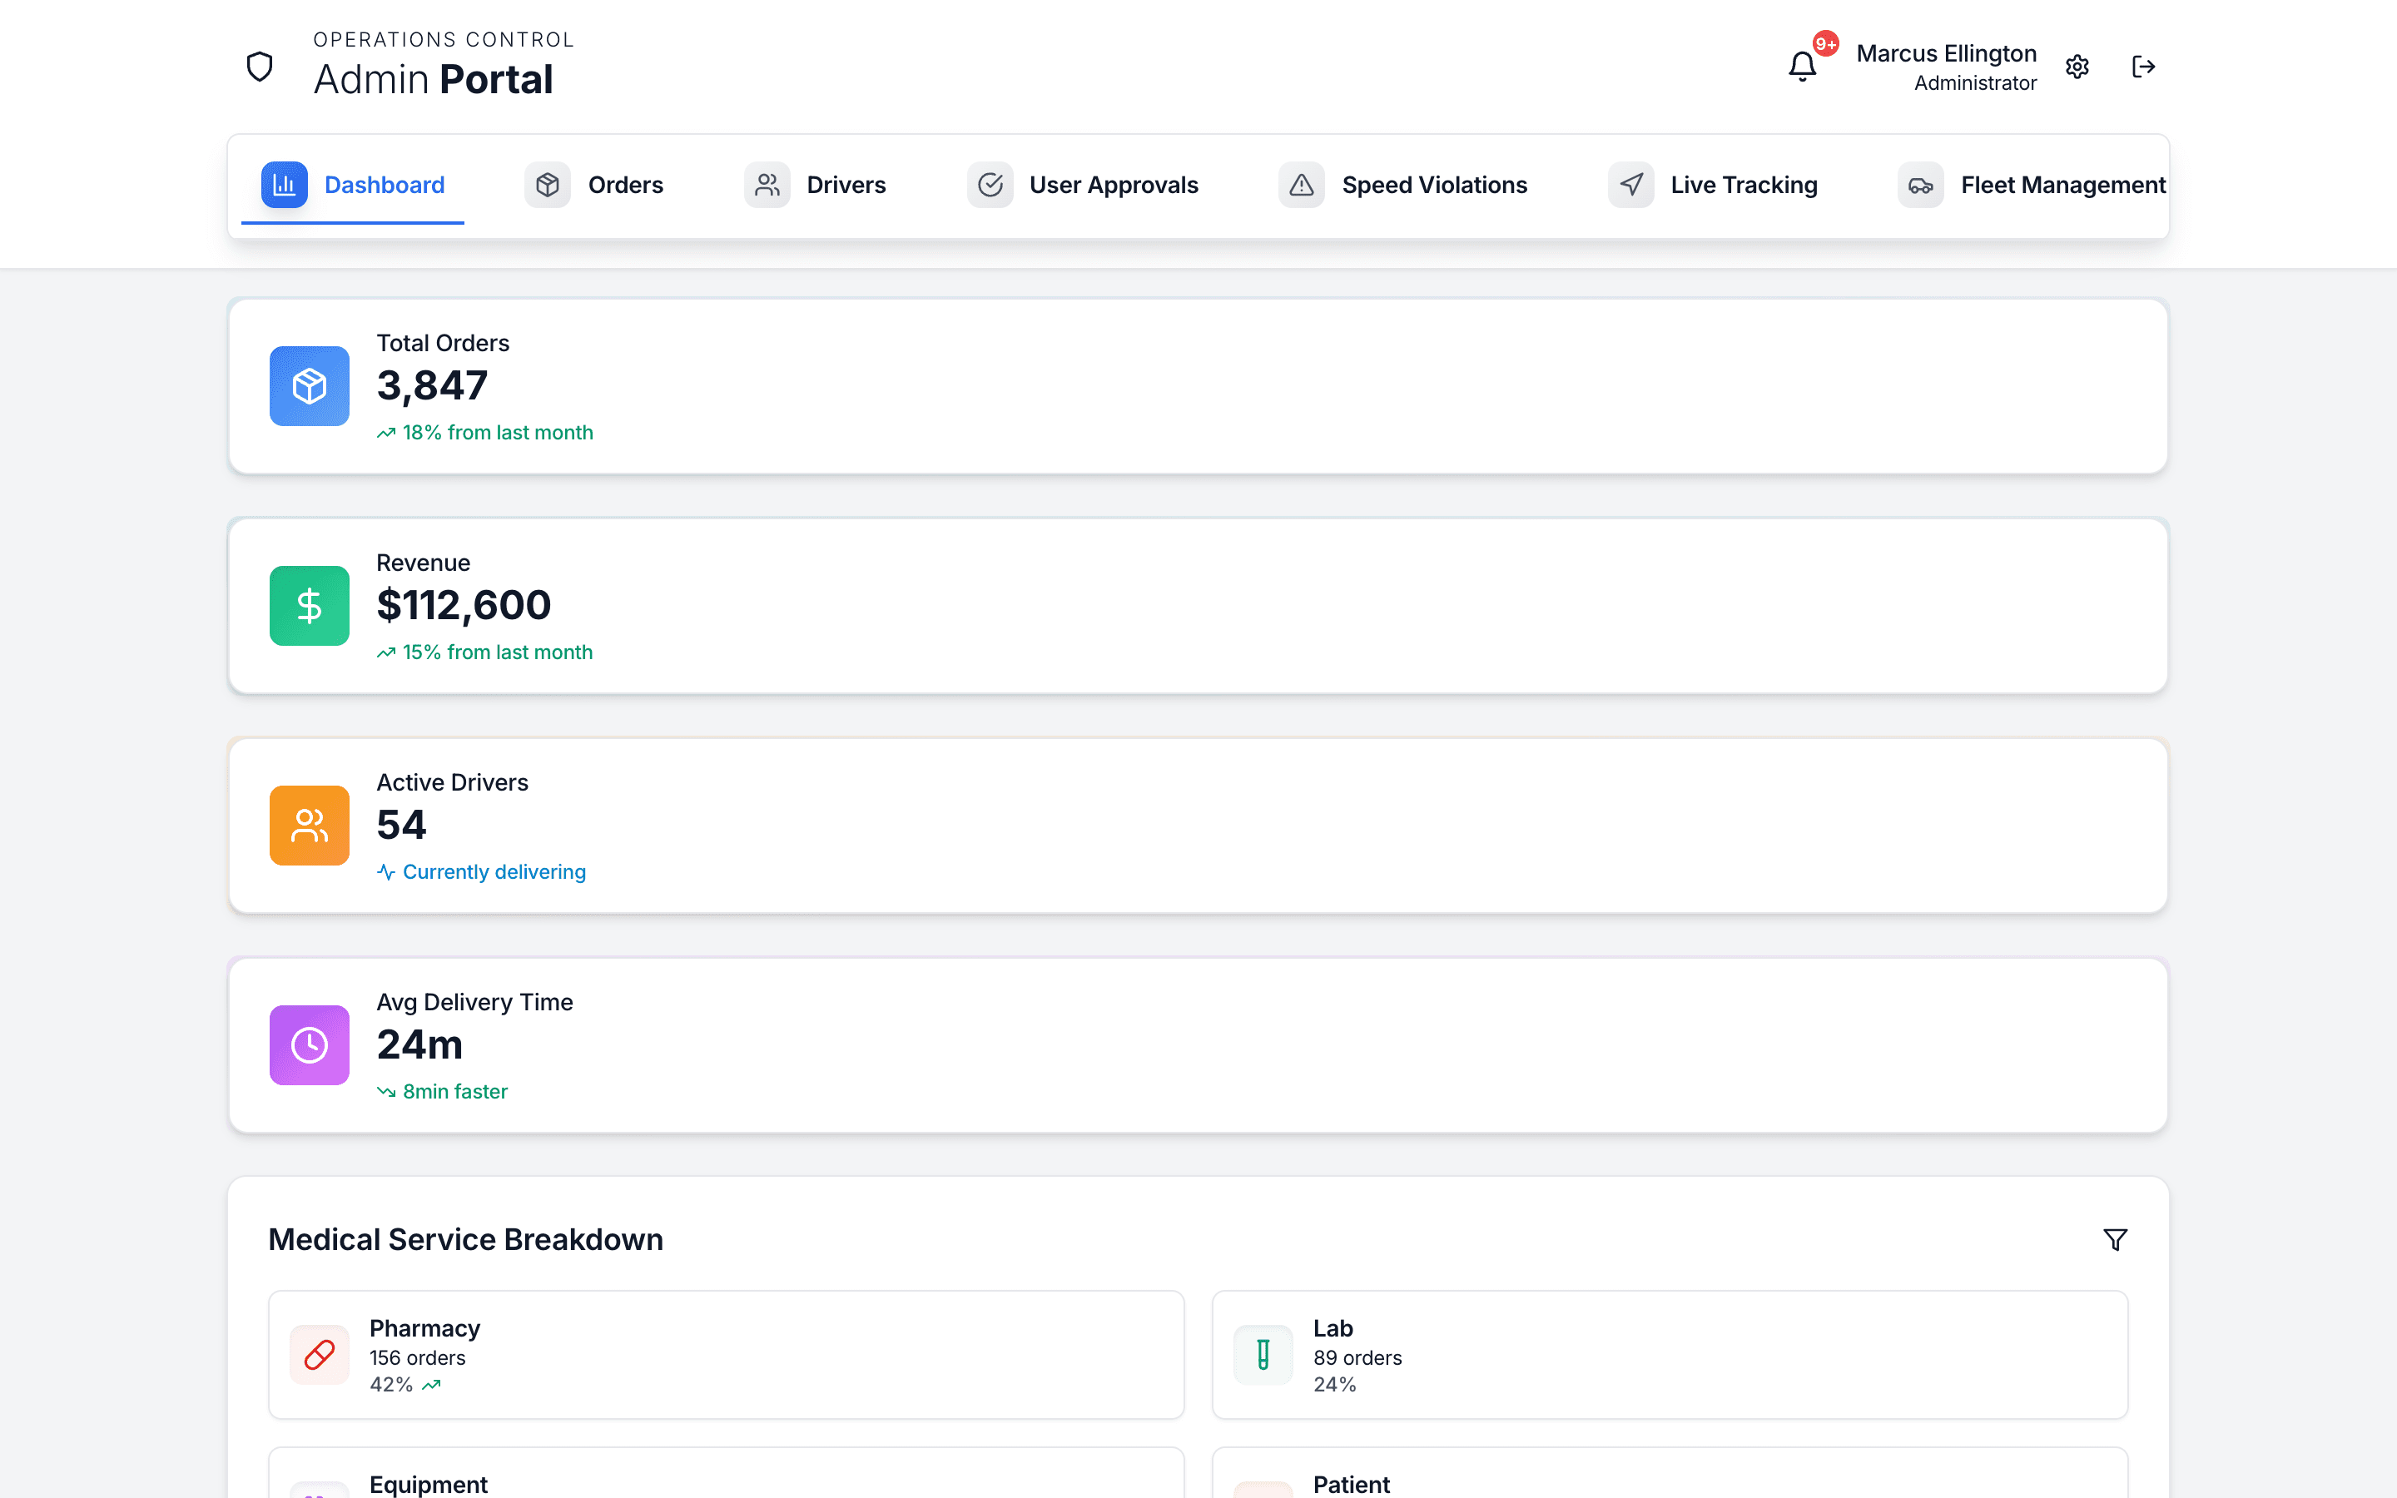Click the warning triangle icon for Speed Violations
This screenshot has width=2397, height=1498.
pyautogui.click(x=1301, y=184)
